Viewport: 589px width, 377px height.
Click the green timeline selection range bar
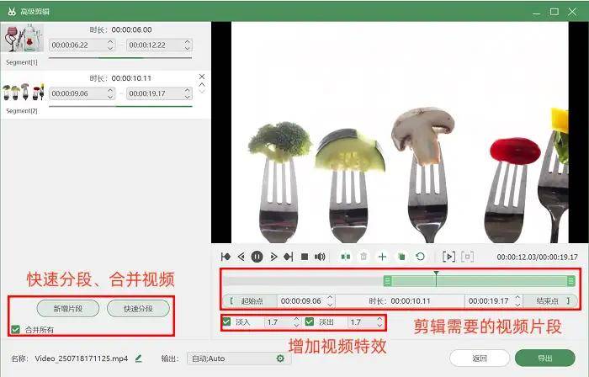tap(480, 281)
